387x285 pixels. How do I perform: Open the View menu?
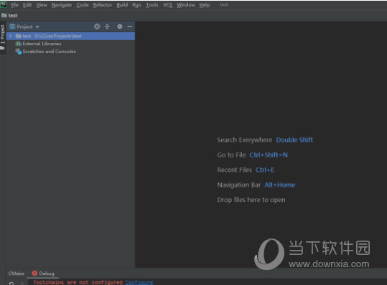(42, 5)
